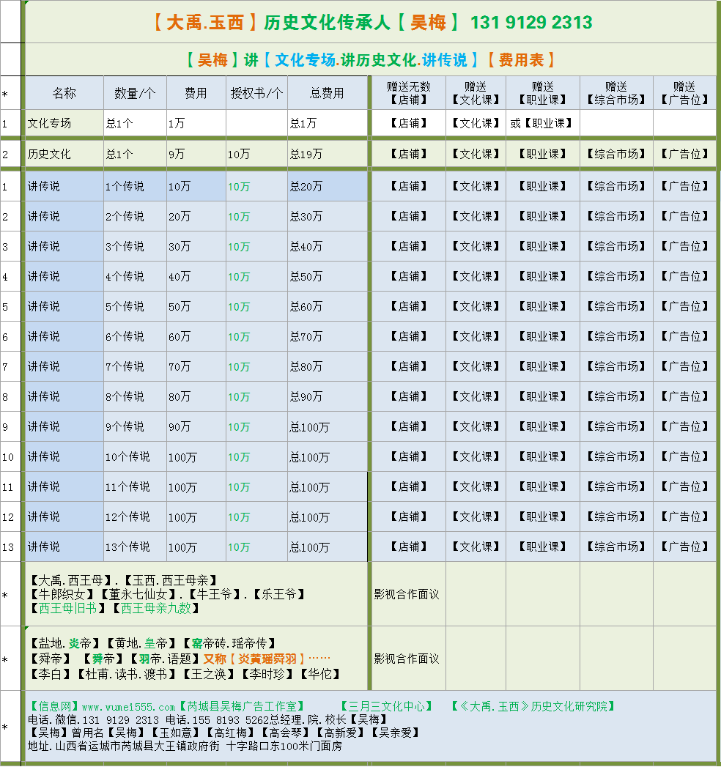This screenshot has width=721, height=767.
Task: Click the 赠送【文化课】 header cell
Action: point(476,93)
